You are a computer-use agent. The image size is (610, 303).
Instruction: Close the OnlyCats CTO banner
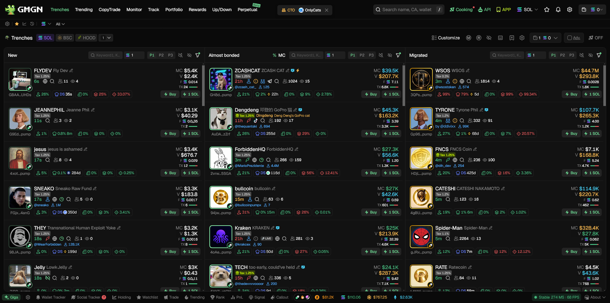click(x=327, y=10)
